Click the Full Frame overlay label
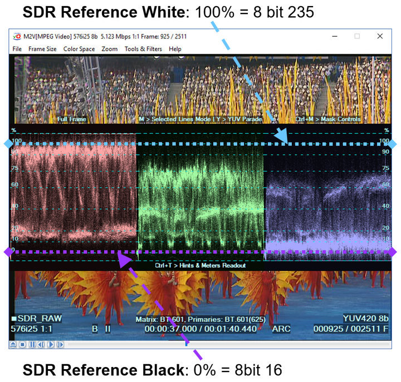Viewport: 401px width, 382px height. (71, 119)
